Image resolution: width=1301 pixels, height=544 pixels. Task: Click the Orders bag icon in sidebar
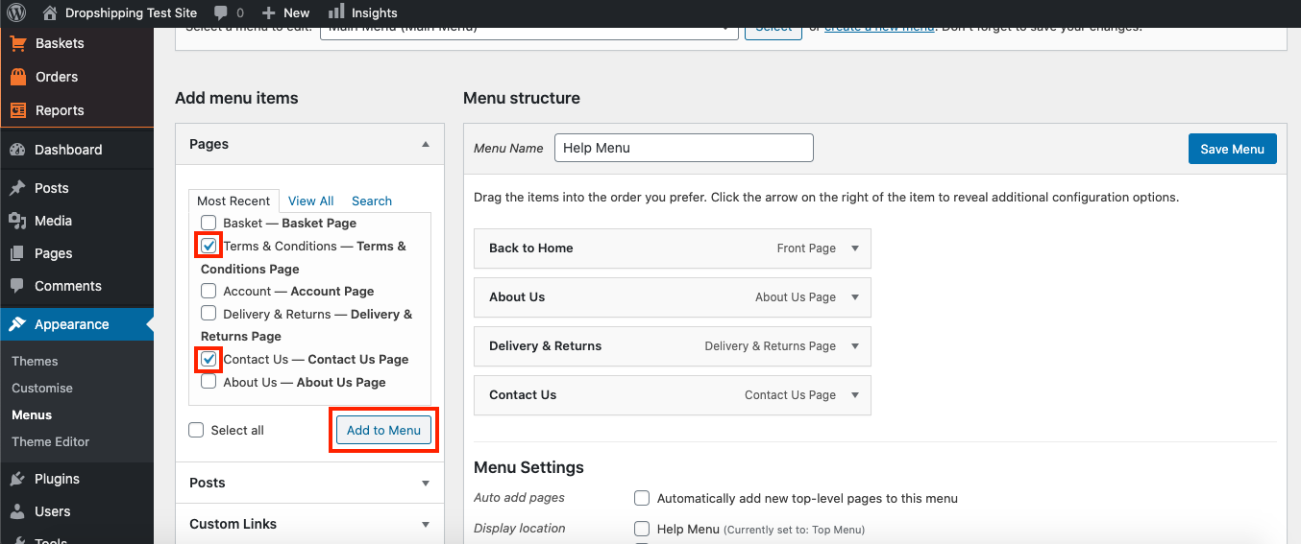point(17,77)
